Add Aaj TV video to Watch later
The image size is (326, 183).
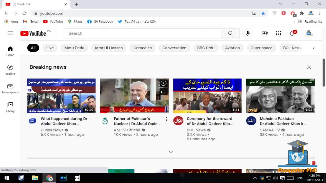[x=164, y=83]
